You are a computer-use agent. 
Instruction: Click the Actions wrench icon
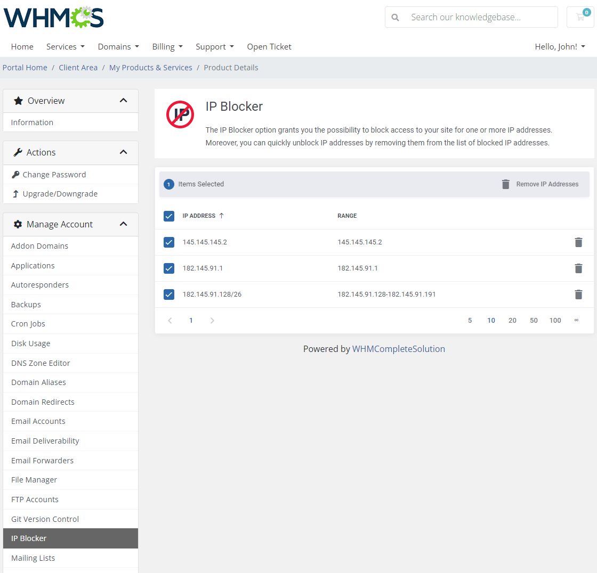pyautogui.click(x=18, y=153)
